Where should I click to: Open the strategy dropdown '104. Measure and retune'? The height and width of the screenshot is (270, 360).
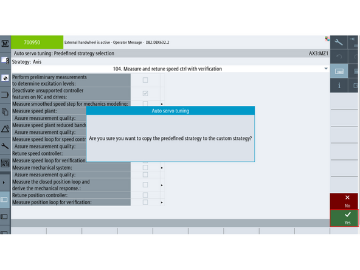click(x=170, y=69)
